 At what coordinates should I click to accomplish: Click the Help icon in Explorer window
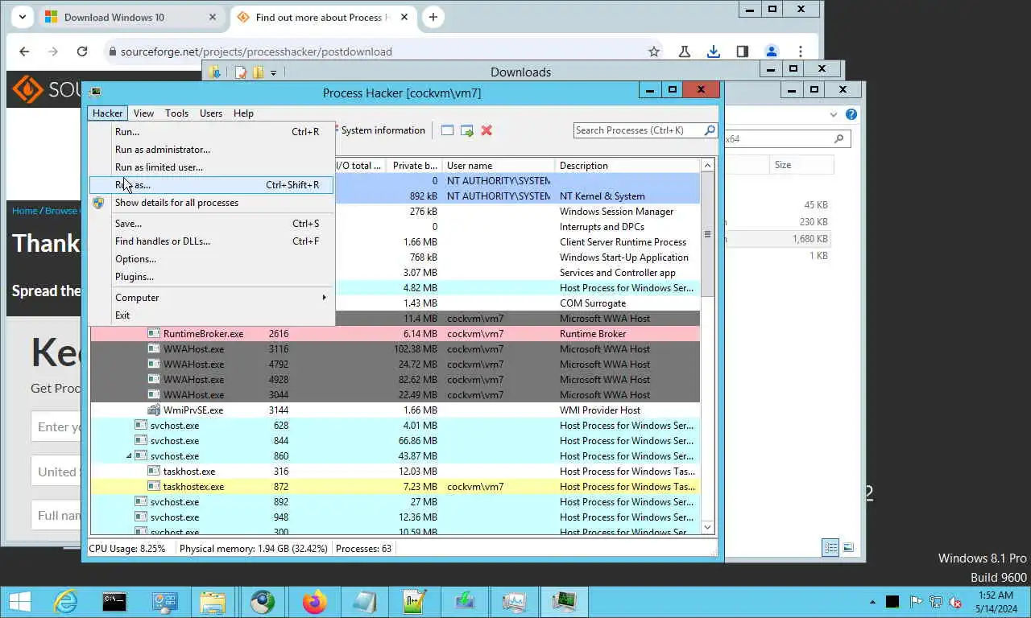(x=851, y=114)
